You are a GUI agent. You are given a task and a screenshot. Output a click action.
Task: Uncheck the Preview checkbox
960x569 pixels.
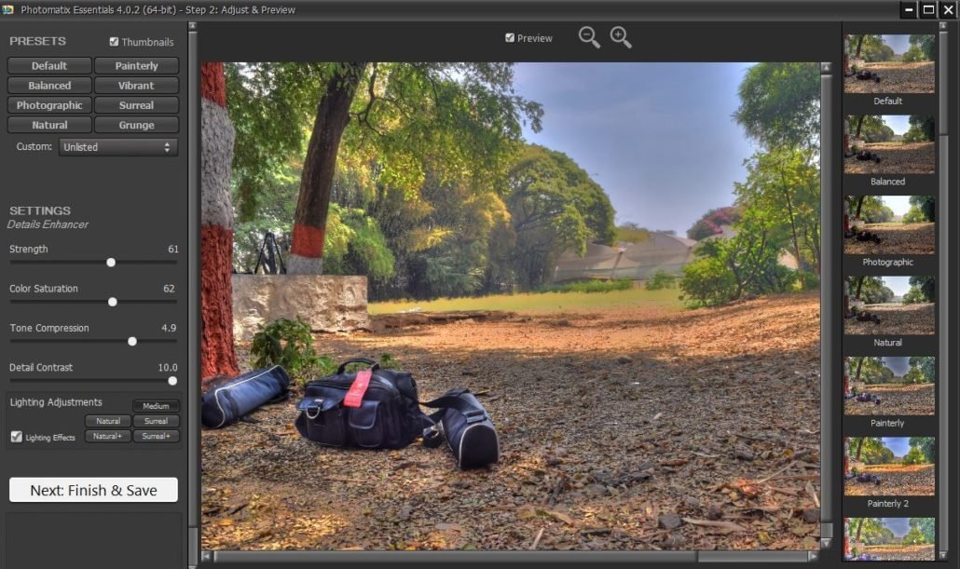click(510, 38)
